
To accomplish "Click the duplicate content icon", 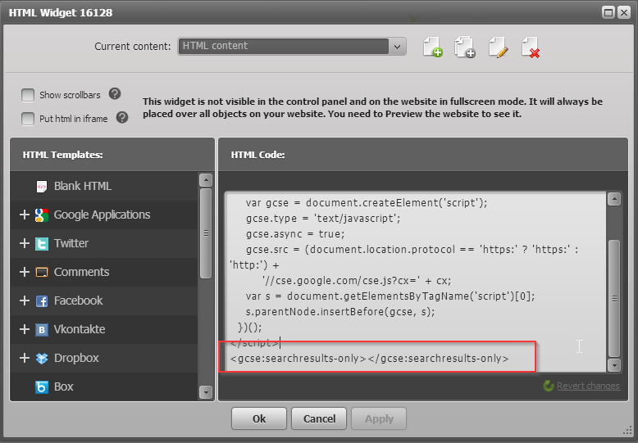I will (x=465, y=47).
